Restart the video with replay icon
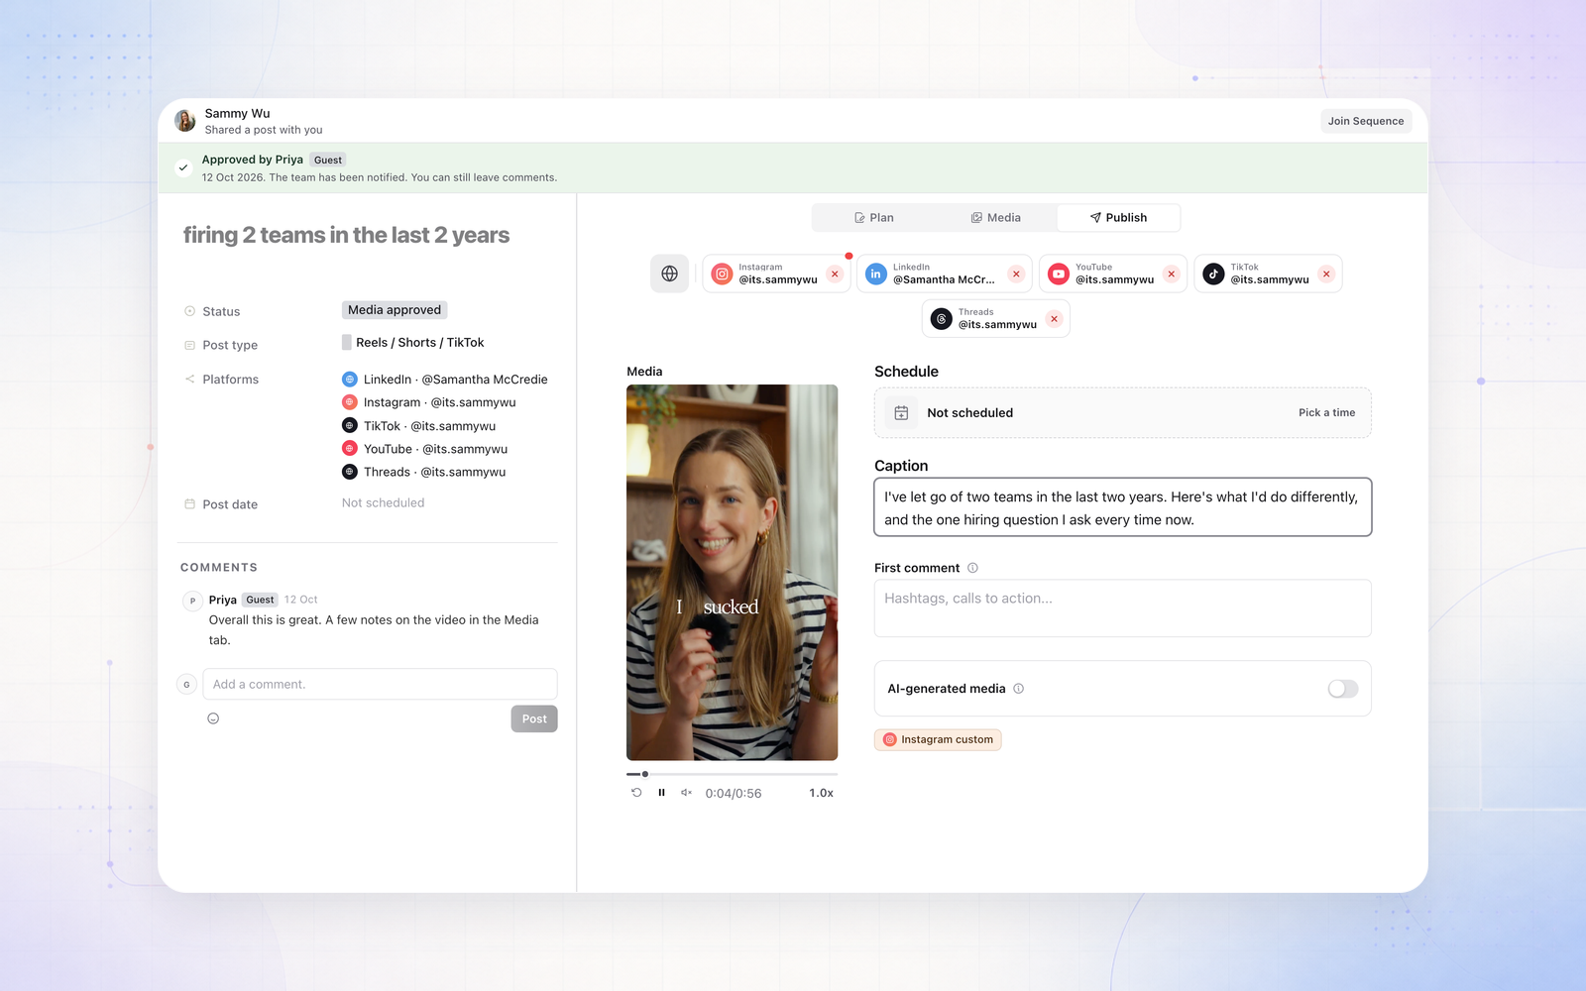 point(636,793)
